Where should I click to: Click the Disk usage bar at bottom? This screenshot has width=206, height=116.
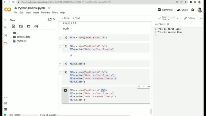coord(27,115)
